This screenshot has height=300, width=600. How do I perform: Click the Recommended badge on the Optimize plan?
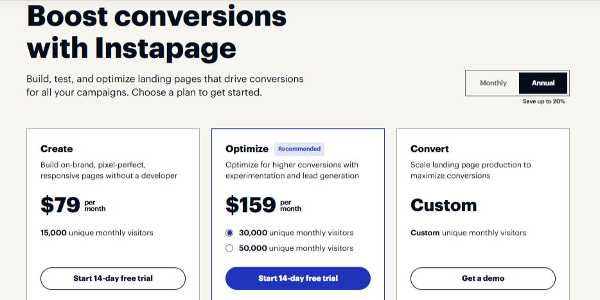click(299, 149)
